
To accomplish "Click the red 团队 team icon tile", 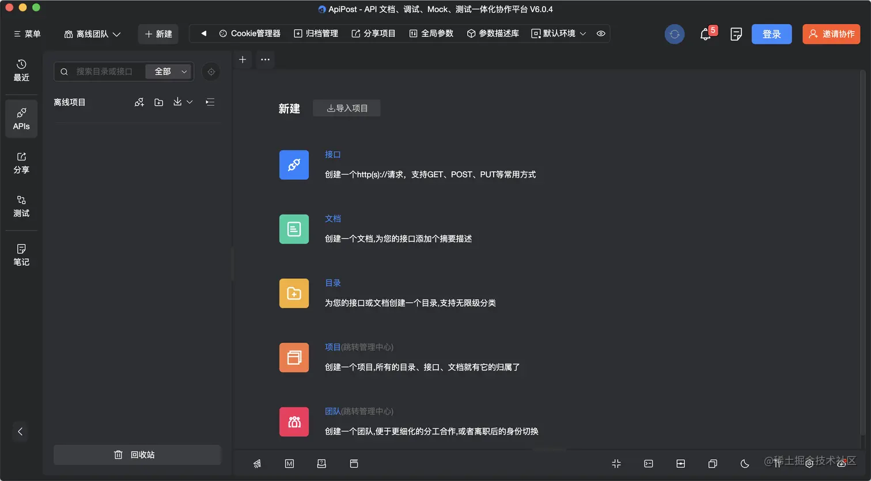I will (x=294, y=422).
